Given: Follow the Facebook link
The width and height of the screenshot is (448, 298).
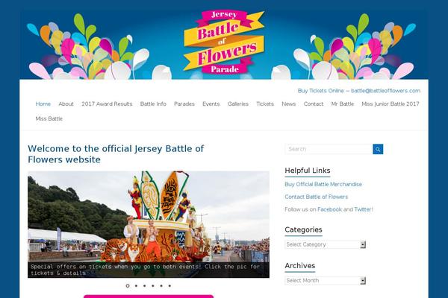Looking at the screenshot, I should pyautogui.click(x=329, y=209).
